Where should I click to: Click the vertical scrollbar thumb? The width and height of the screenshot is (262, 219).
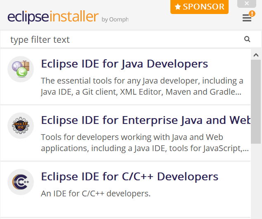click(x=256, y=102)
